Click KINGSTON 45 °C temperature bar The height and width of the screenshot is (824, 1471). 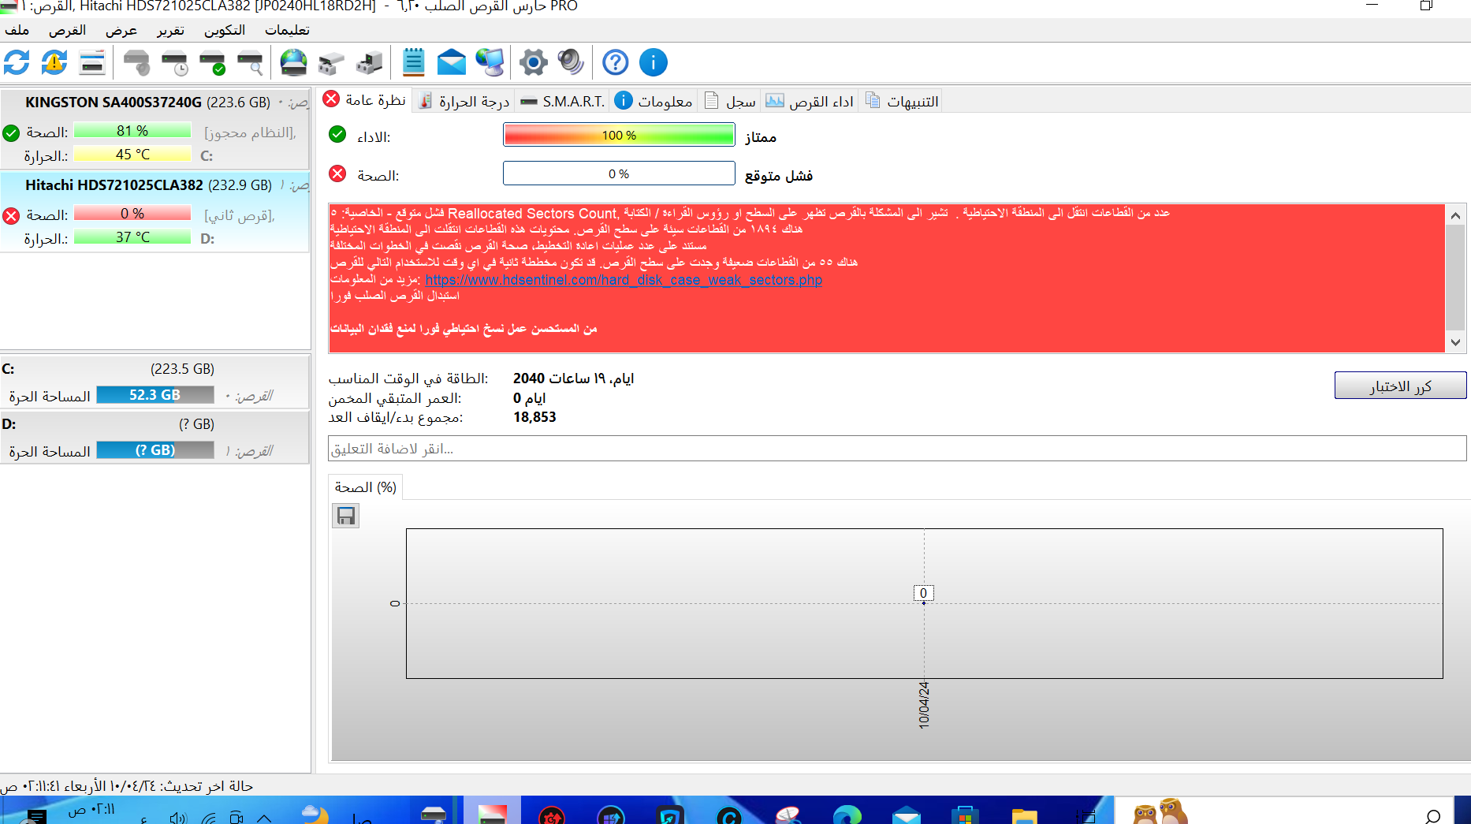132,154
